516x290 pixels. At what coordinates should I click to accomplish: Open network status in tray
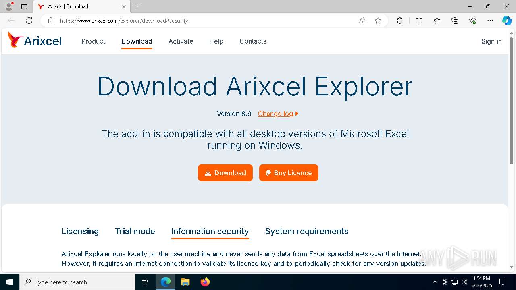[x=454, y=282]
